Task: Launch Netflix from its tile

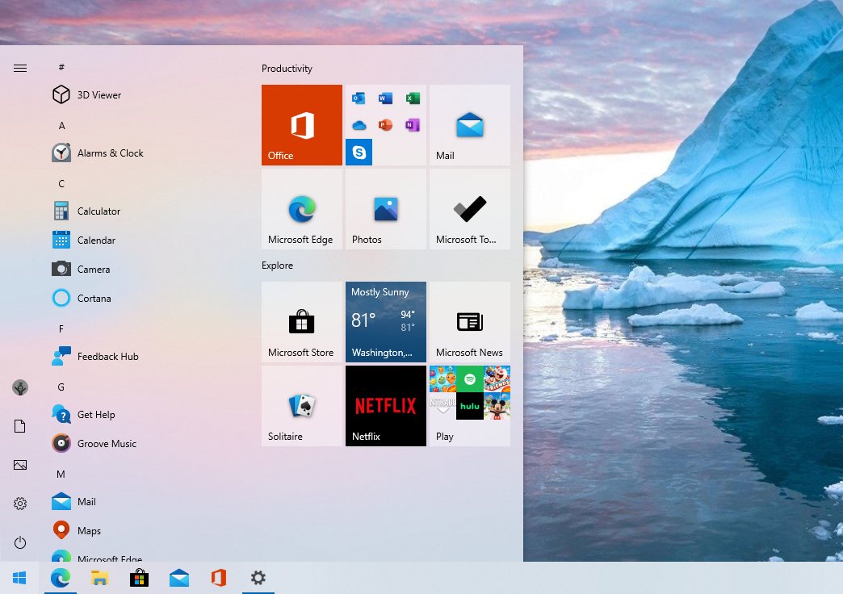Action: coord(385,405)
